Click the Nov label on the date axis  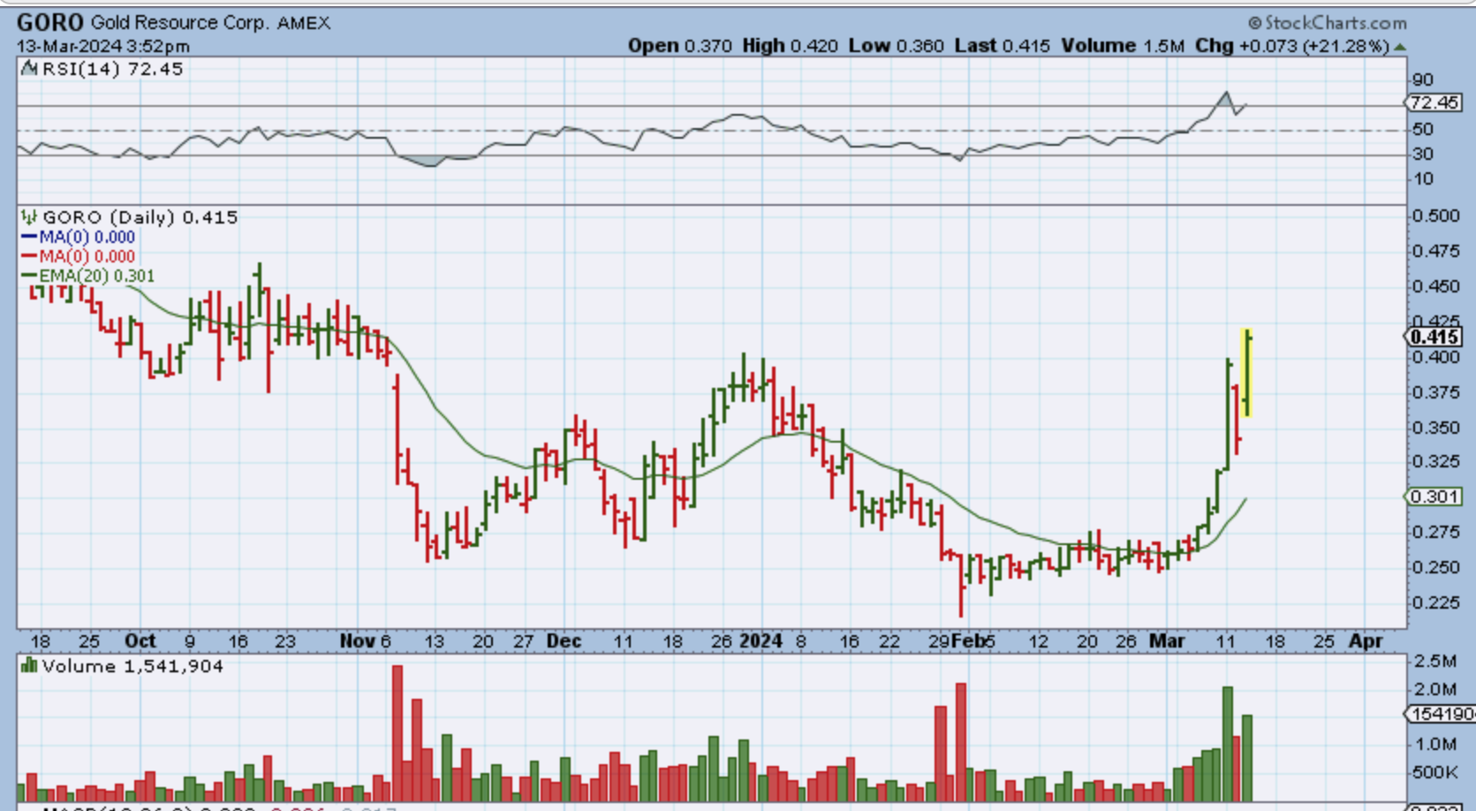pyautogui.click(x=357, y=640)
